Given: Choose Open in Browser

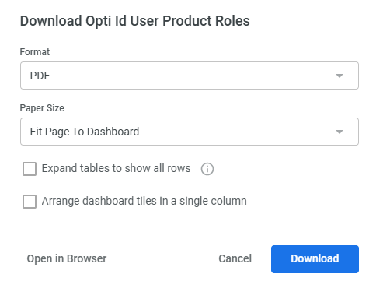Looking at the screenshot, I should tap(67, 258).
